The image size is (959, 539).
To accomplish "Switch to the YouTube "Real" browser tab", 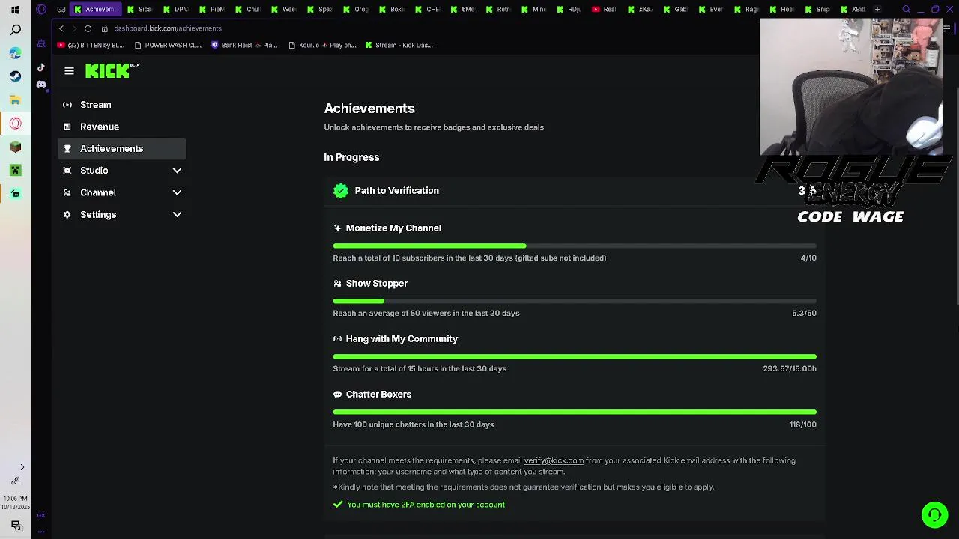I will point(605,9).
